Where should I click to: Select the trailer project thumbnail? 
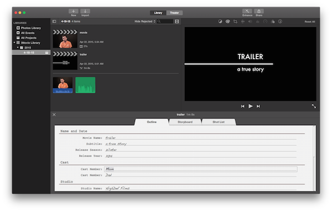tap(65, 60)
